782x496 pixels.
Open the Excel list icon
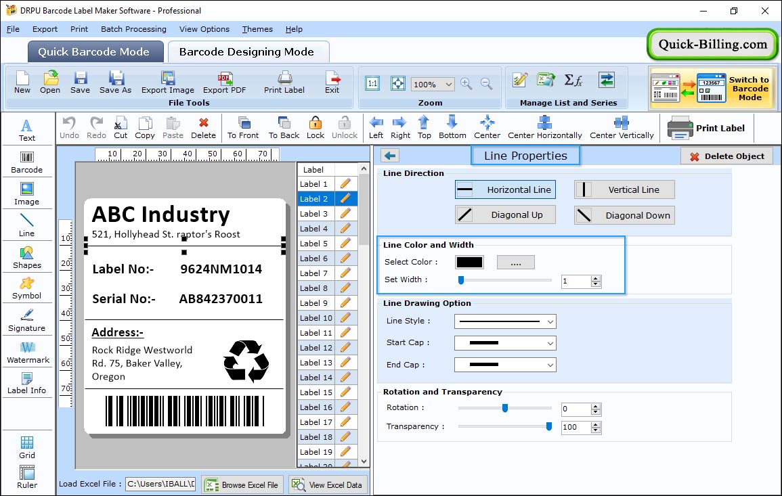[546, 80]
